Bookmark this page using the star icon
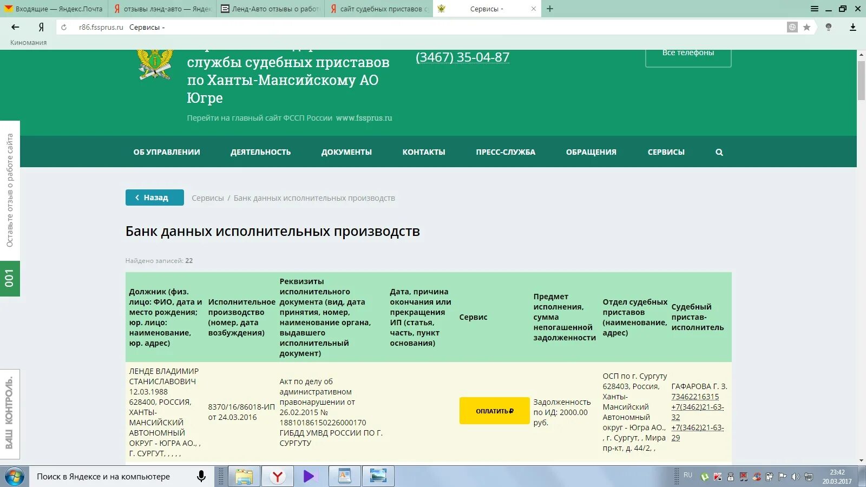This screenshot has height=487, width=866. point(806,27)
